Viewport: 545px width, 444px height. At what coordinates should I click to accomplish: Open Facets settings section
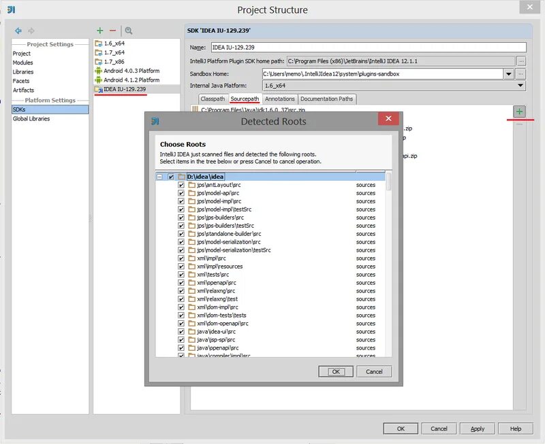(21, 81)
